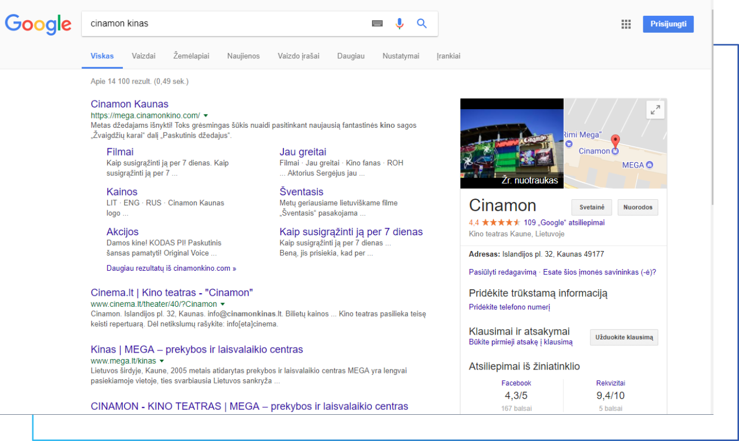The height and width of the screenshot is (441, 739).
Task: Click the Nuorodos directions button
Action: [x=638, y=207]
